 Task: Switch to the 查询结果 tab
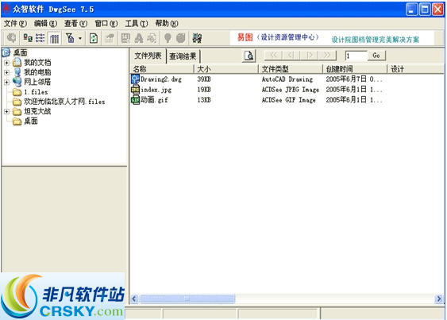tap(183, 56)
